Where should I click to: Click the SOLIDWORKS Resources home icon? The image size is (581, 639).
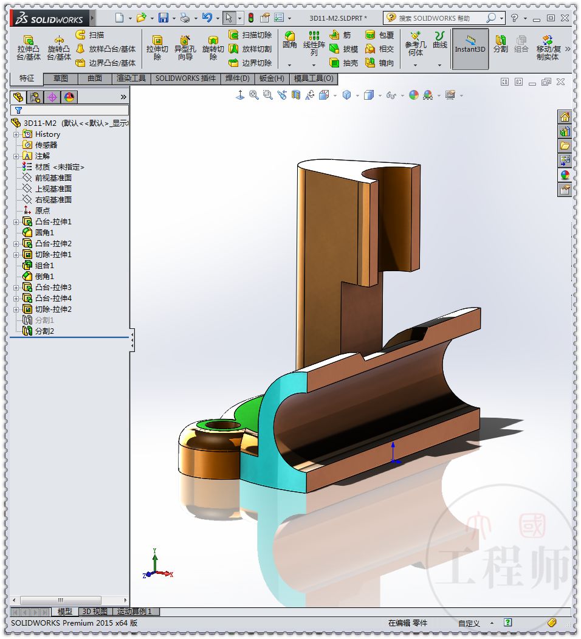565,117
